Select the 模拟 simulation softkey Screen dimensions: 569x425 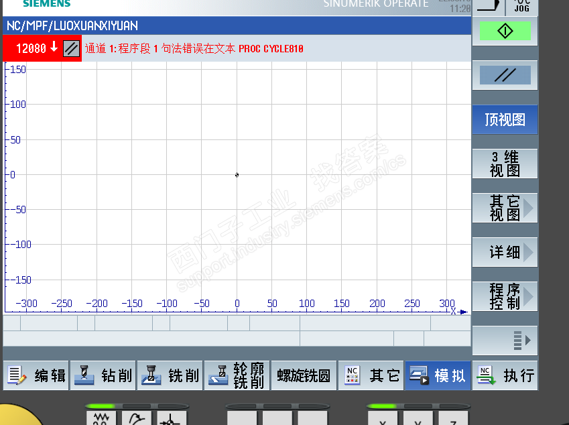point(438,375)
